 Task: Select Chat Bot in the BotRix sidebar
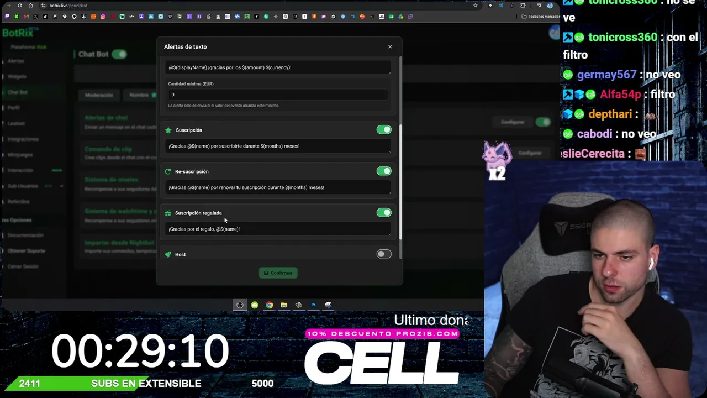(x=18, y=92)
